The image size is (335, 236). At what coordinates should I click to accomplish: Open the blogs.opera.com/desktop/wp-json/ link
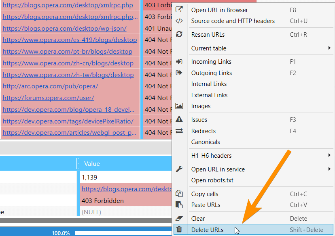click(64, 28)
